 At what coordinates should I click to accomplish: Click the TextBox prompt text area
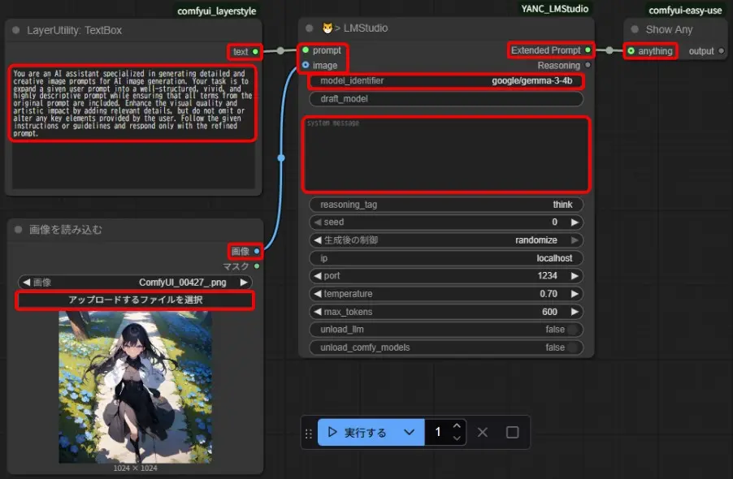[133, 128]
